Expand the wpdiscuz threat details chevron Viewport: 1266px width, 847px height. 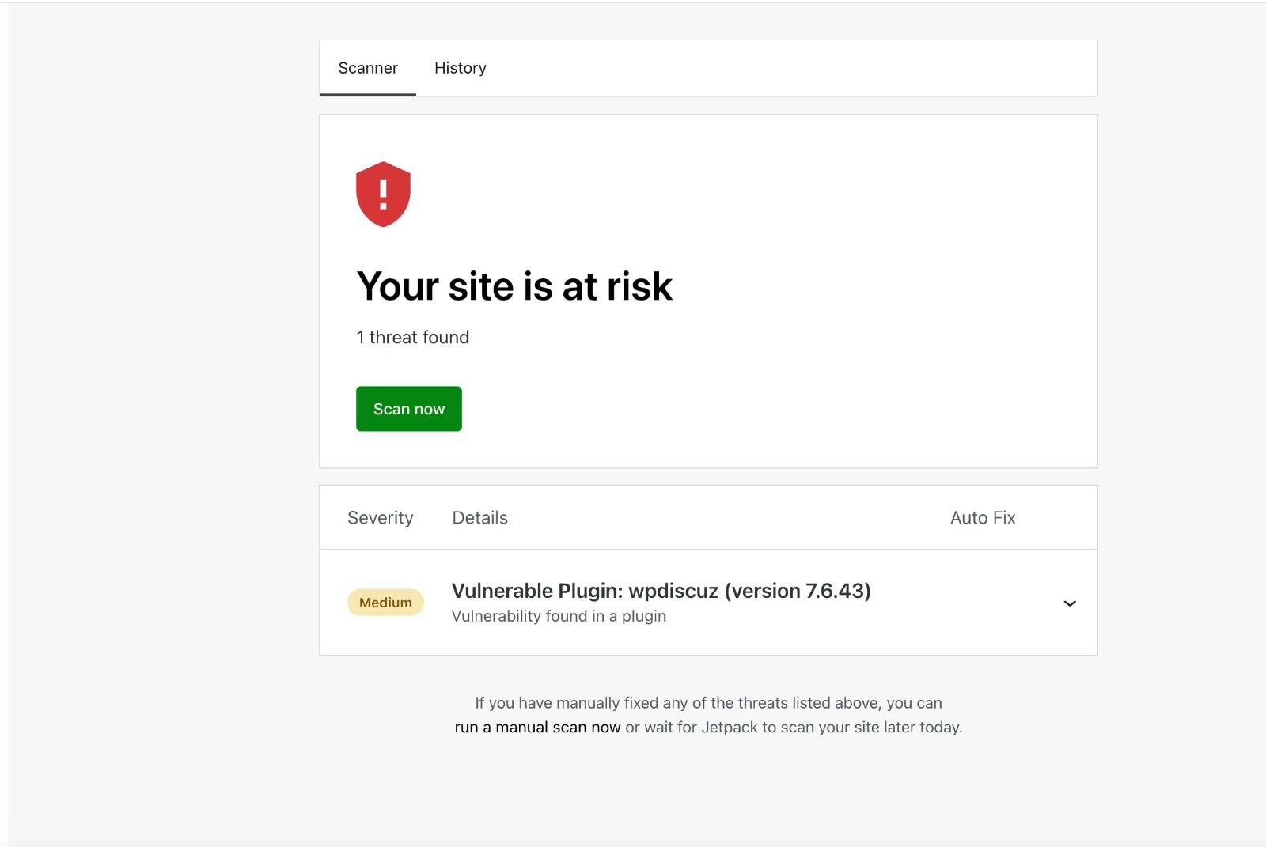coord(1069,603)
